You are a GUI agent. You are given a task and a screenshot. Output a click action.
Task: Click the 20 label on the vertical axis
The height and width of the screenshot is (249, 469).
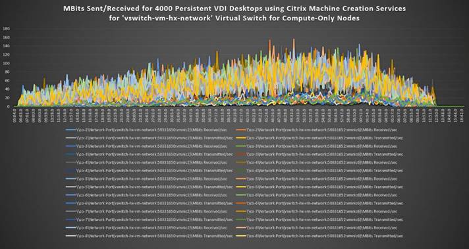coord(7,98)
